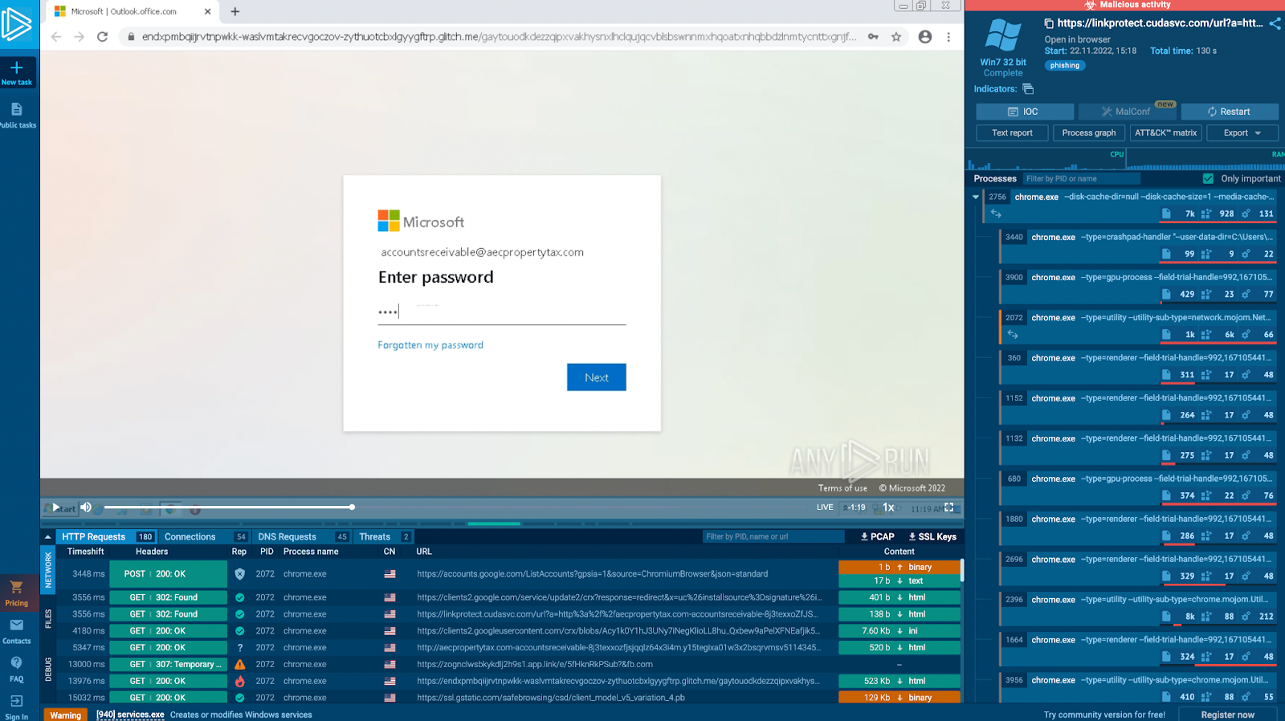Click fire threat icon on 13976 ms request
This screenshot has height=721, width=1285.
click(239, 681)
